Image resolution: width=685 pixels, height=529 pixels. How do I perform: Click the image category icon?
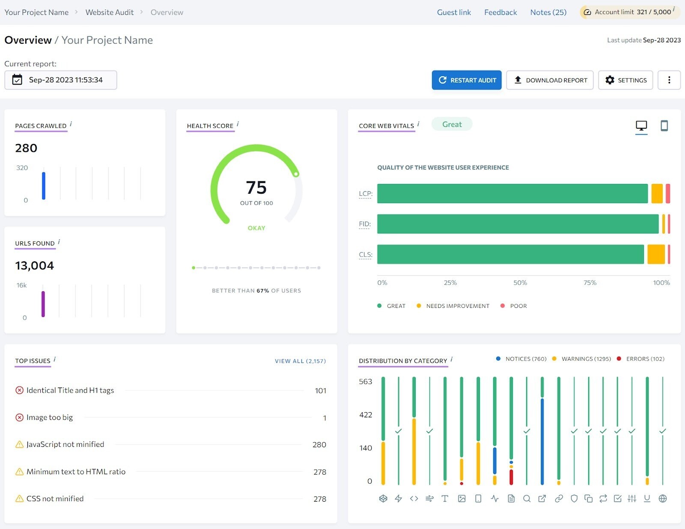[x=462, y=498]
